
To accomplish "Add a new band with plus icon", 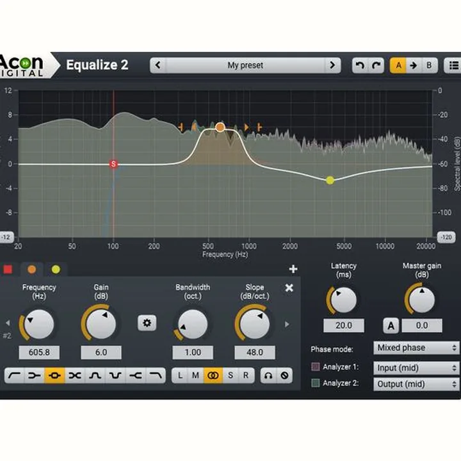I will [293, 269].
